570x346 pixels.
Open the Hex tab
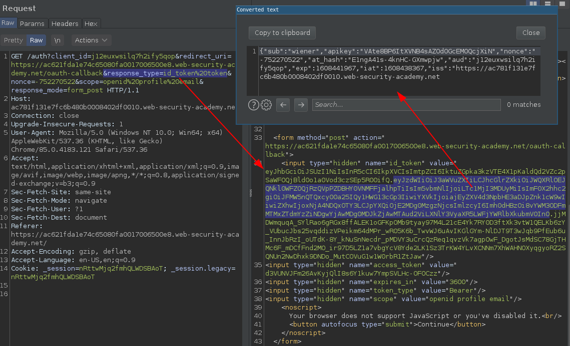pyautogui.click(x=91, y=23)
